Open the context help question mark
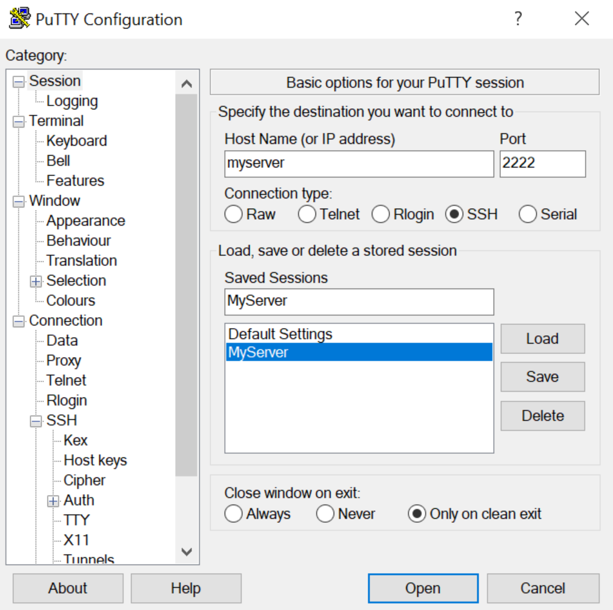Image resolution: width=613 pixels, height=610 pixels. click(x=518, y=19)
